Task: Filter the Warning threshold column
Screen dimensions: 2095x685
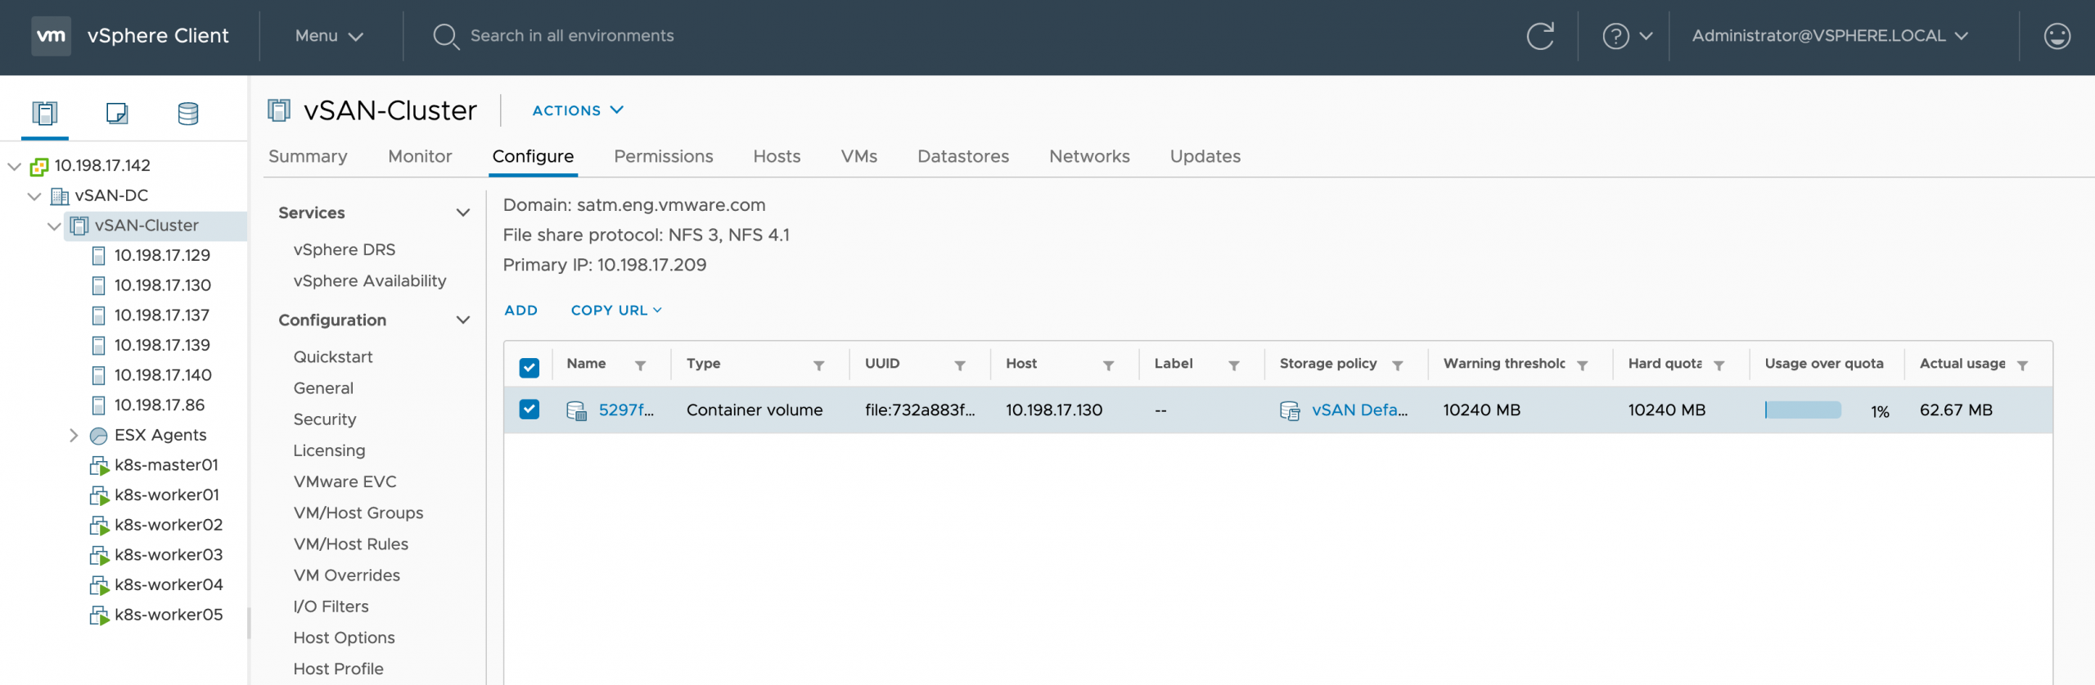Action: click(x=1583, y=365)
